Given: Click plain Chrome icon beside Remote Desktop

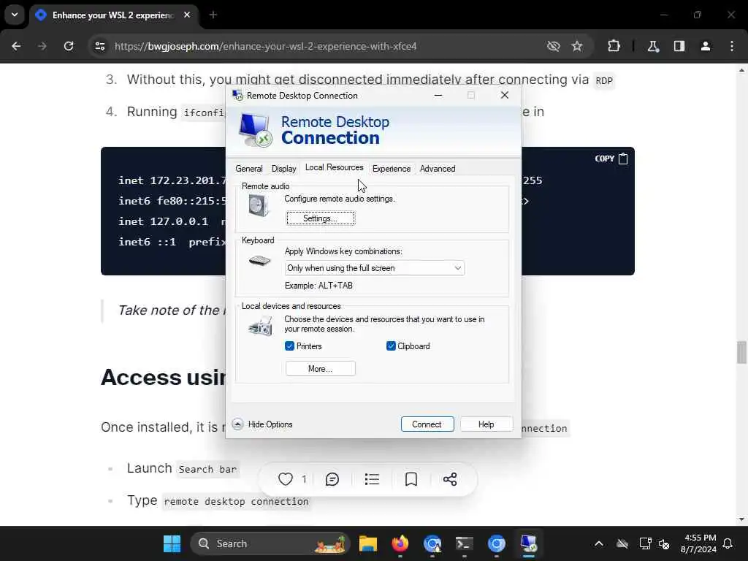Looking at the screenshot, I should point(497,543).
